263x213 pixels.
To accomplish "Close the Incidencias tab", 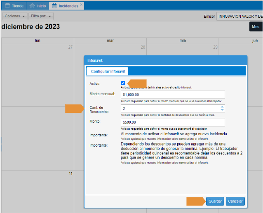I will pyautogui.click(x=81, y=5).
